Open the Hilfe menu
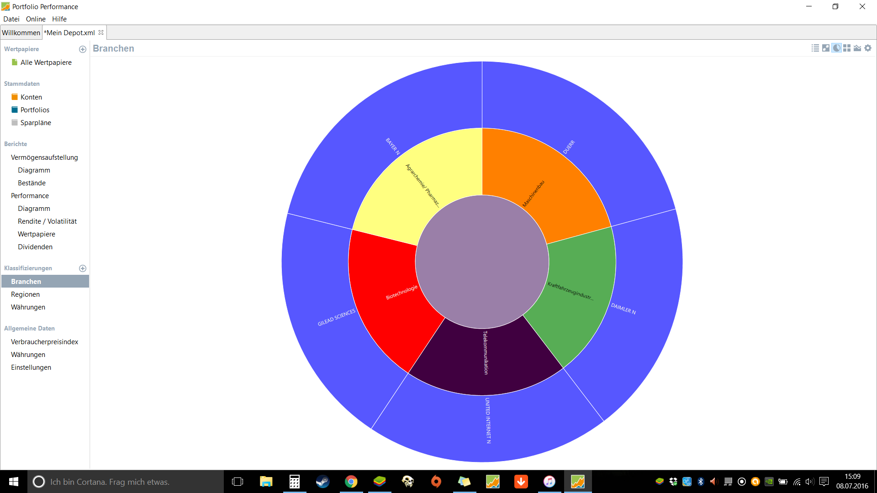This screenshot has width=877, height=493. coord(59,19)
